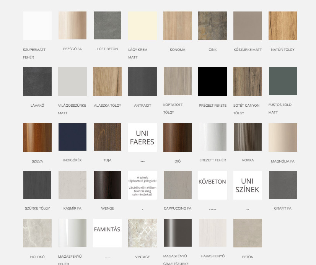Viewport: 316px width, 265px height.
Task: Select the Szupermatt Fehér color swatch
Action: 37,26
